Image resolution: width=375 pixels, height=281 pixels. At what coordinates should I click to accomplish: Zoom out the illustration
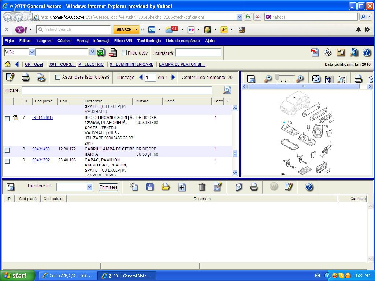(268, 79)
